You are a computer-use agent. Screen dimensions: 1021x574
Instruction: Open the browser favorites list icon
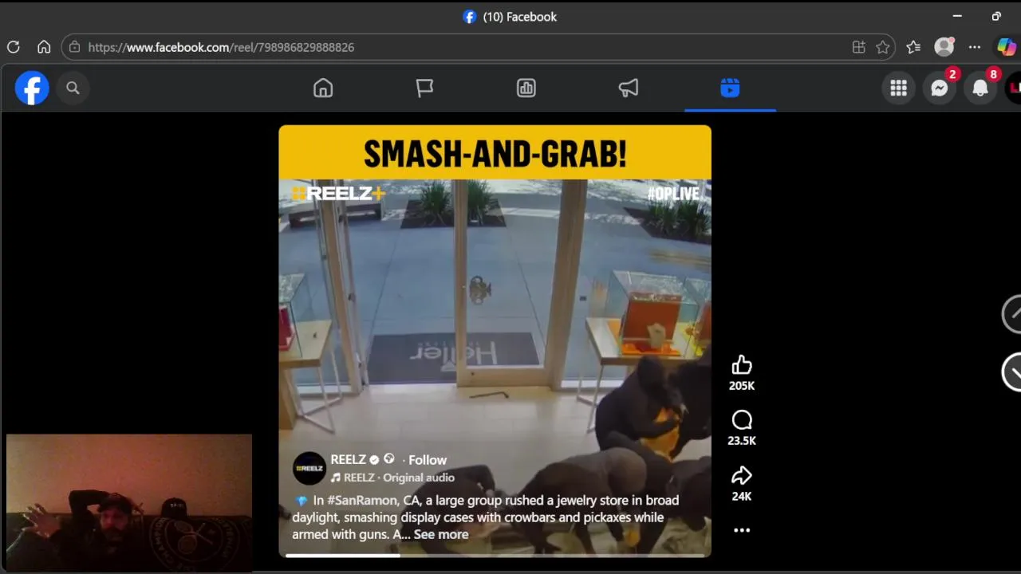[913, 47]
